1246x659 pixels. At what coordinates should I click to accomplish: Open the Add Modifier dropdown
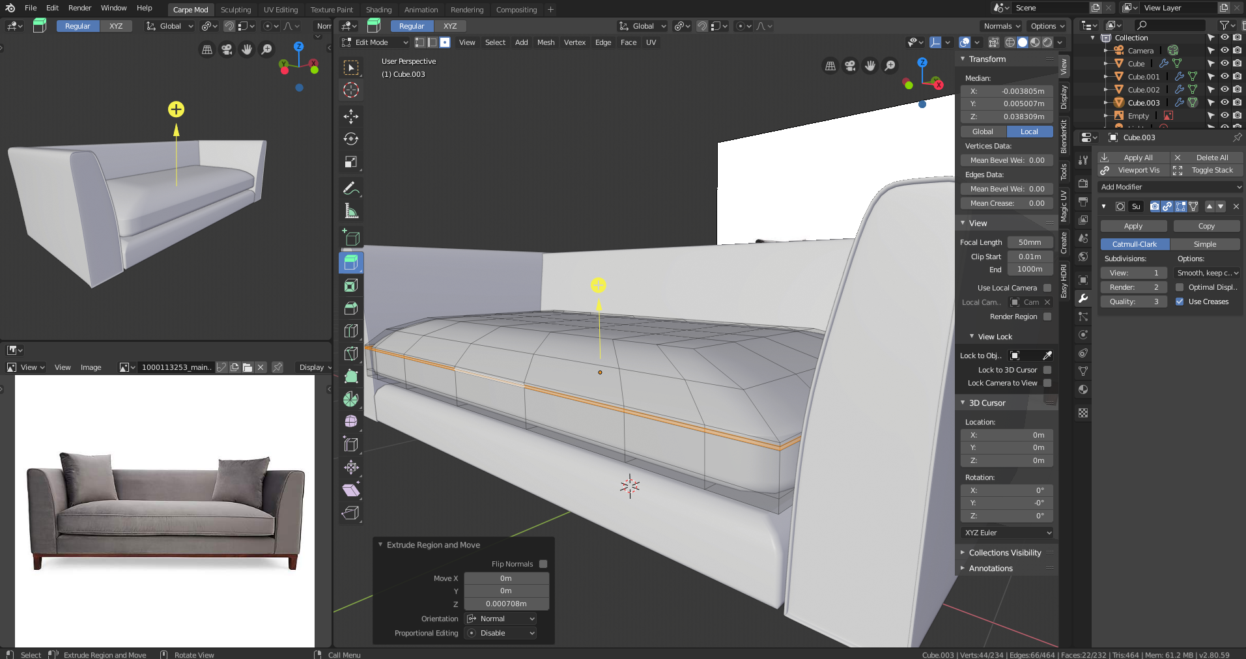(1170, 187)
